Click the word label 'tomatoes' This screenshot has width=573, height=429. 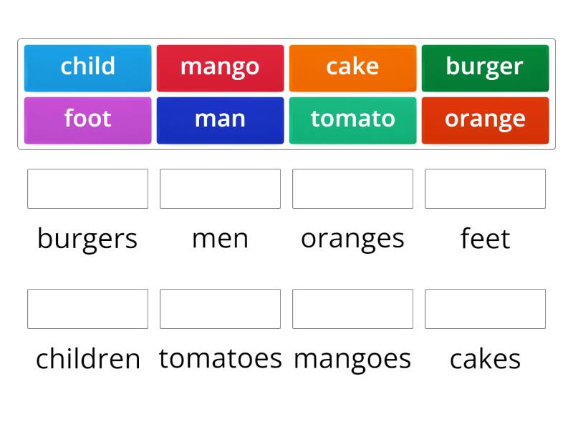(220, 358)
